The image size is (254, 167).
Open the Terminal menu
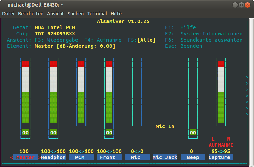click(x=97, y=14)
